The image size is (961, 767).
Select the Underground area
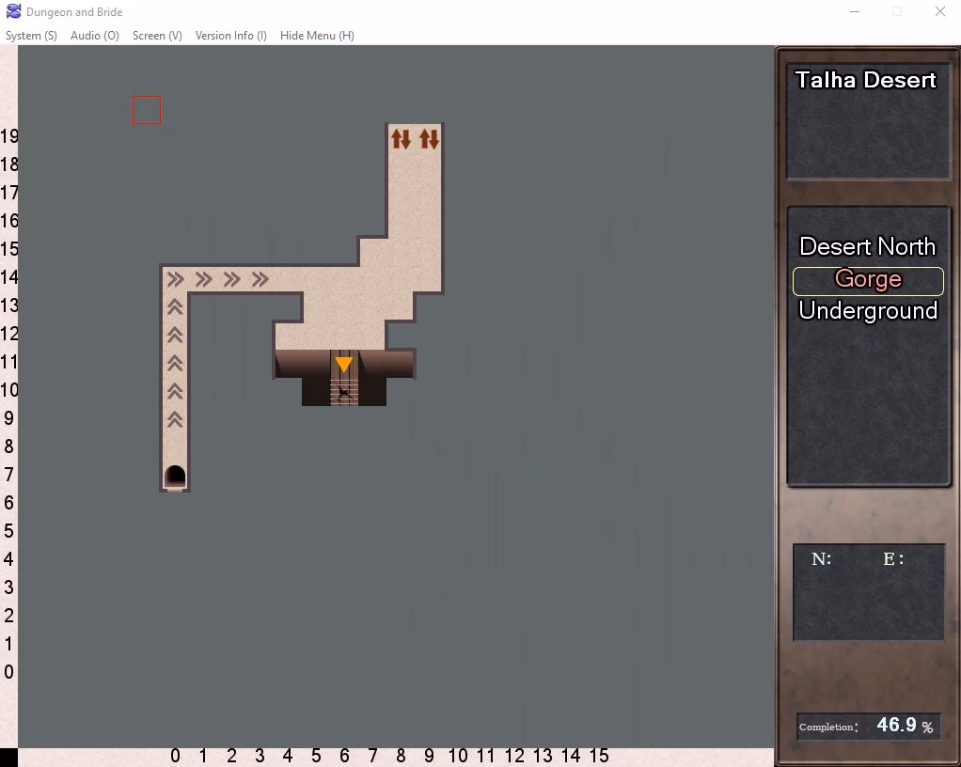click(868, 311)
